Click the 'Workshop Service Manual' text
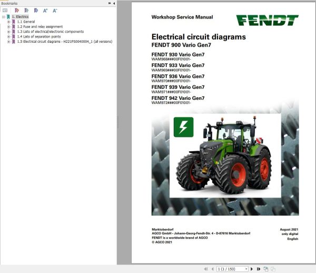 point(182,17)
